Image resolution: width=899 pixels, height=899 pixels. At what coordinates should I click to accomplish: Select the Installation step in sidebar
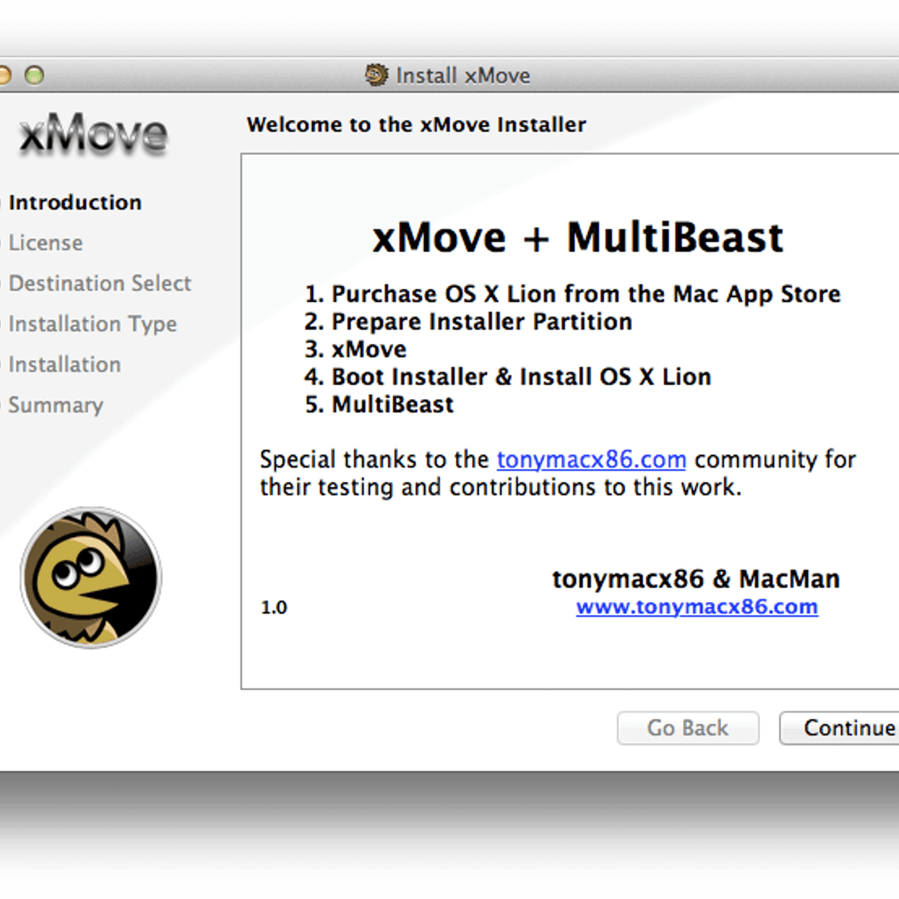pyautogui.click(x=65, y=365)
